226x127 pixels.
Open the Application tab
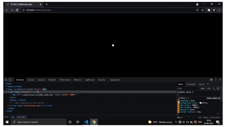(115, 80)
